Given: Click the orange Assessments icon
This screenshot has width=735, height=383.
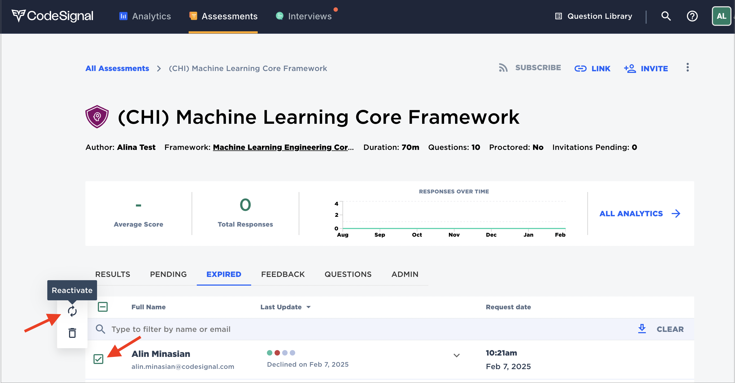Looking at the screenshot, I should coord(193,16).
